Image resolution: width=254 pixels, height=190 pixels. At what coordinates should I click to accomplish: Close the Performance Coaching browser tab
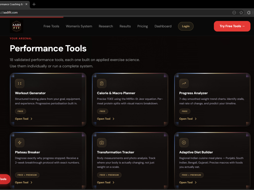[x=26, y=4]
